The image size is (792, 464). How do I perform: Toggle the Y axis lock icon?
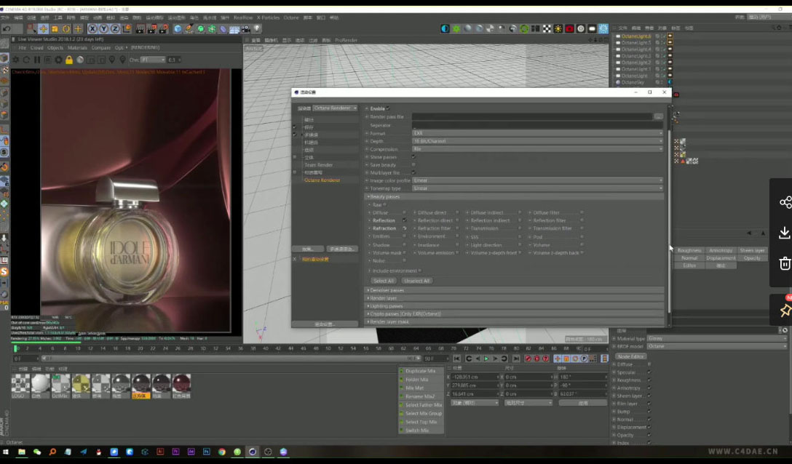[x=103, y=29]
